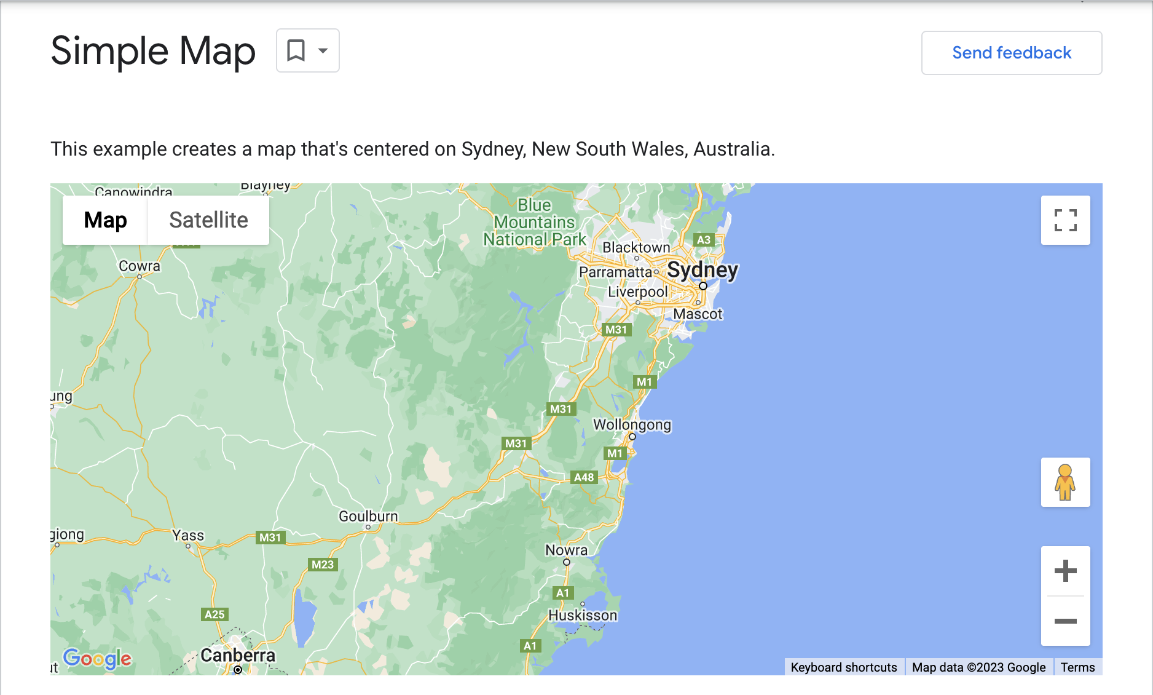Click the A48 route shield marker
1153x695 pixels.
click(584, 477)
